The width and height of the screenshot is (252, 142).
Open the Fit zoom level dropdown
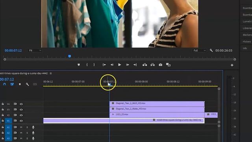[35, 50]
